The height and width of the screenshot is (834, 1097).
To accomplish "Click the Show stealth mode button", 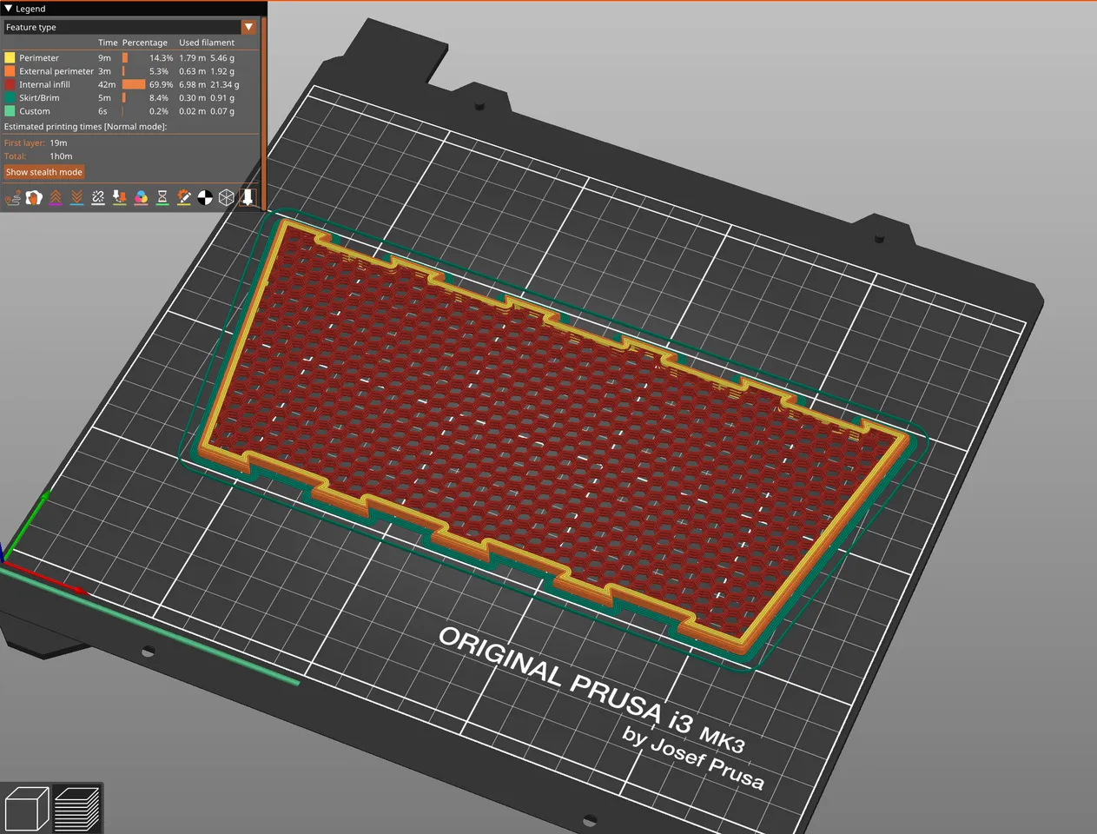I will [44, 172].
